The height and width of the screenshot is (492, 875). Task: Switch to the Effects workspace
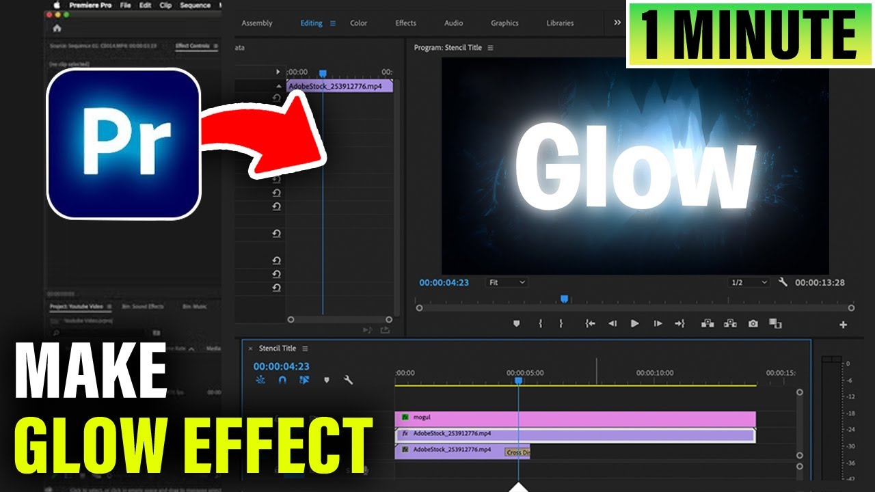(x=405, y=23)
